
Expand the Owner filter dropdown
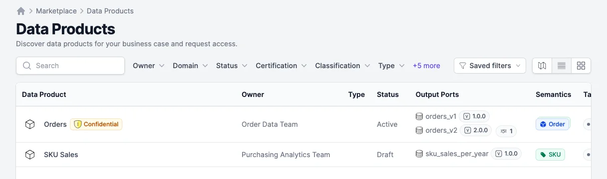click(x=149, y=66)
